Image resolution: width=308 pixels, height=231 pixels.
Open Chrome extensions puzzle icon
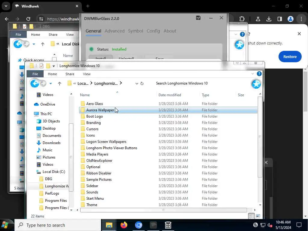click(x=242, y=19)
